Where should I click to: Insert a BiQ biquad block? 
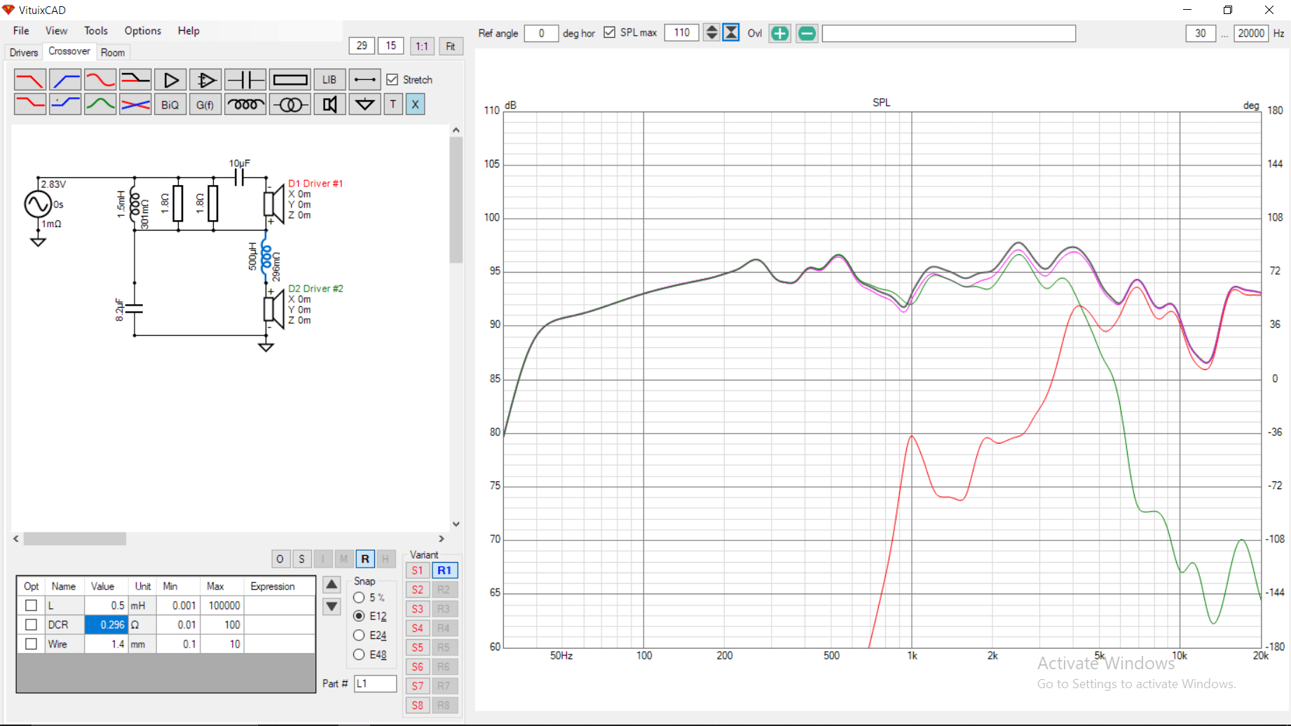(170, 104)
